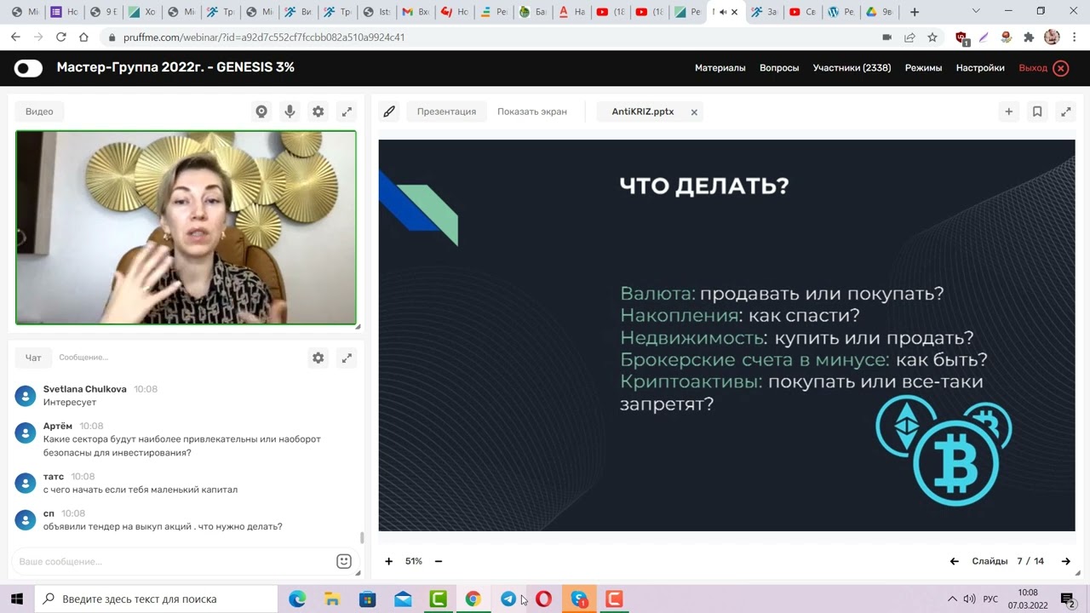Select the AntiKRIZ.pptx presentation tab
Image resolution: width=1090 pixels, height=613 pixels.
[x=642, y=111]
